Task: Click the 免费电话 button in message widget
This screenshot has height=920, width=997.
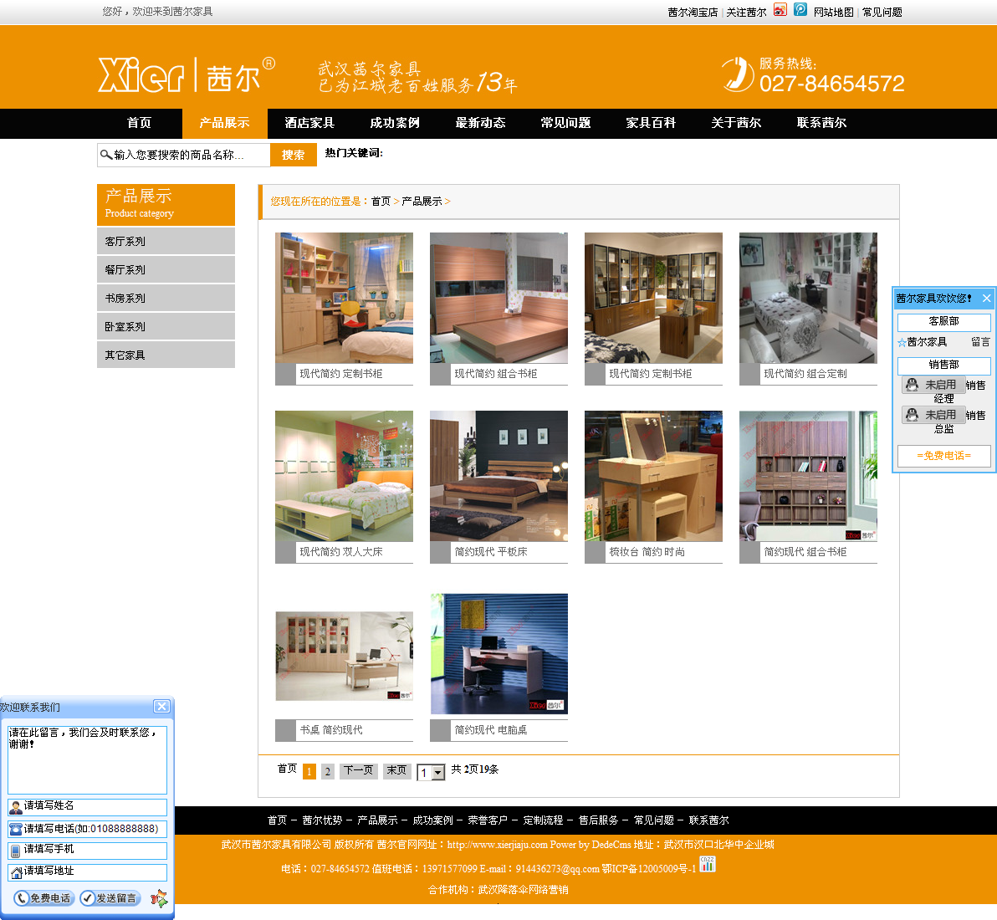Action: coord(44,898)
